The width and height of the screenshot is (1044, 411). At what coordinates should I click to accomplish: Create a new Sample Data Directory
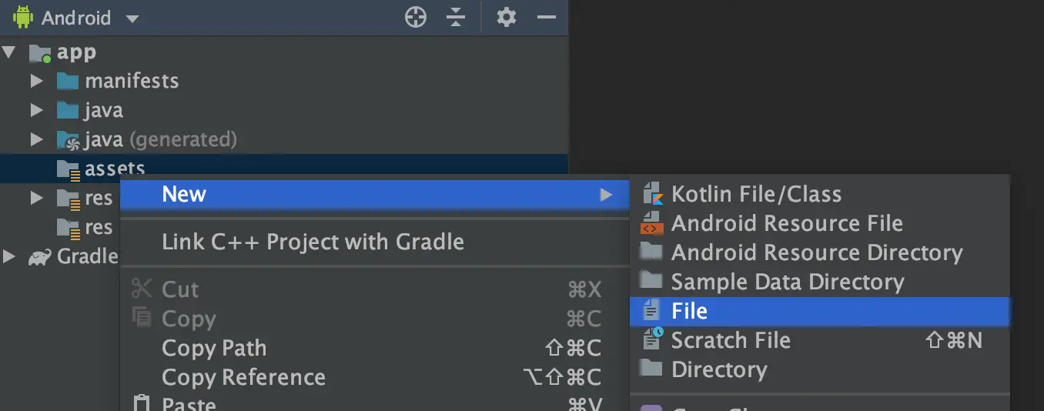(819, 282)
